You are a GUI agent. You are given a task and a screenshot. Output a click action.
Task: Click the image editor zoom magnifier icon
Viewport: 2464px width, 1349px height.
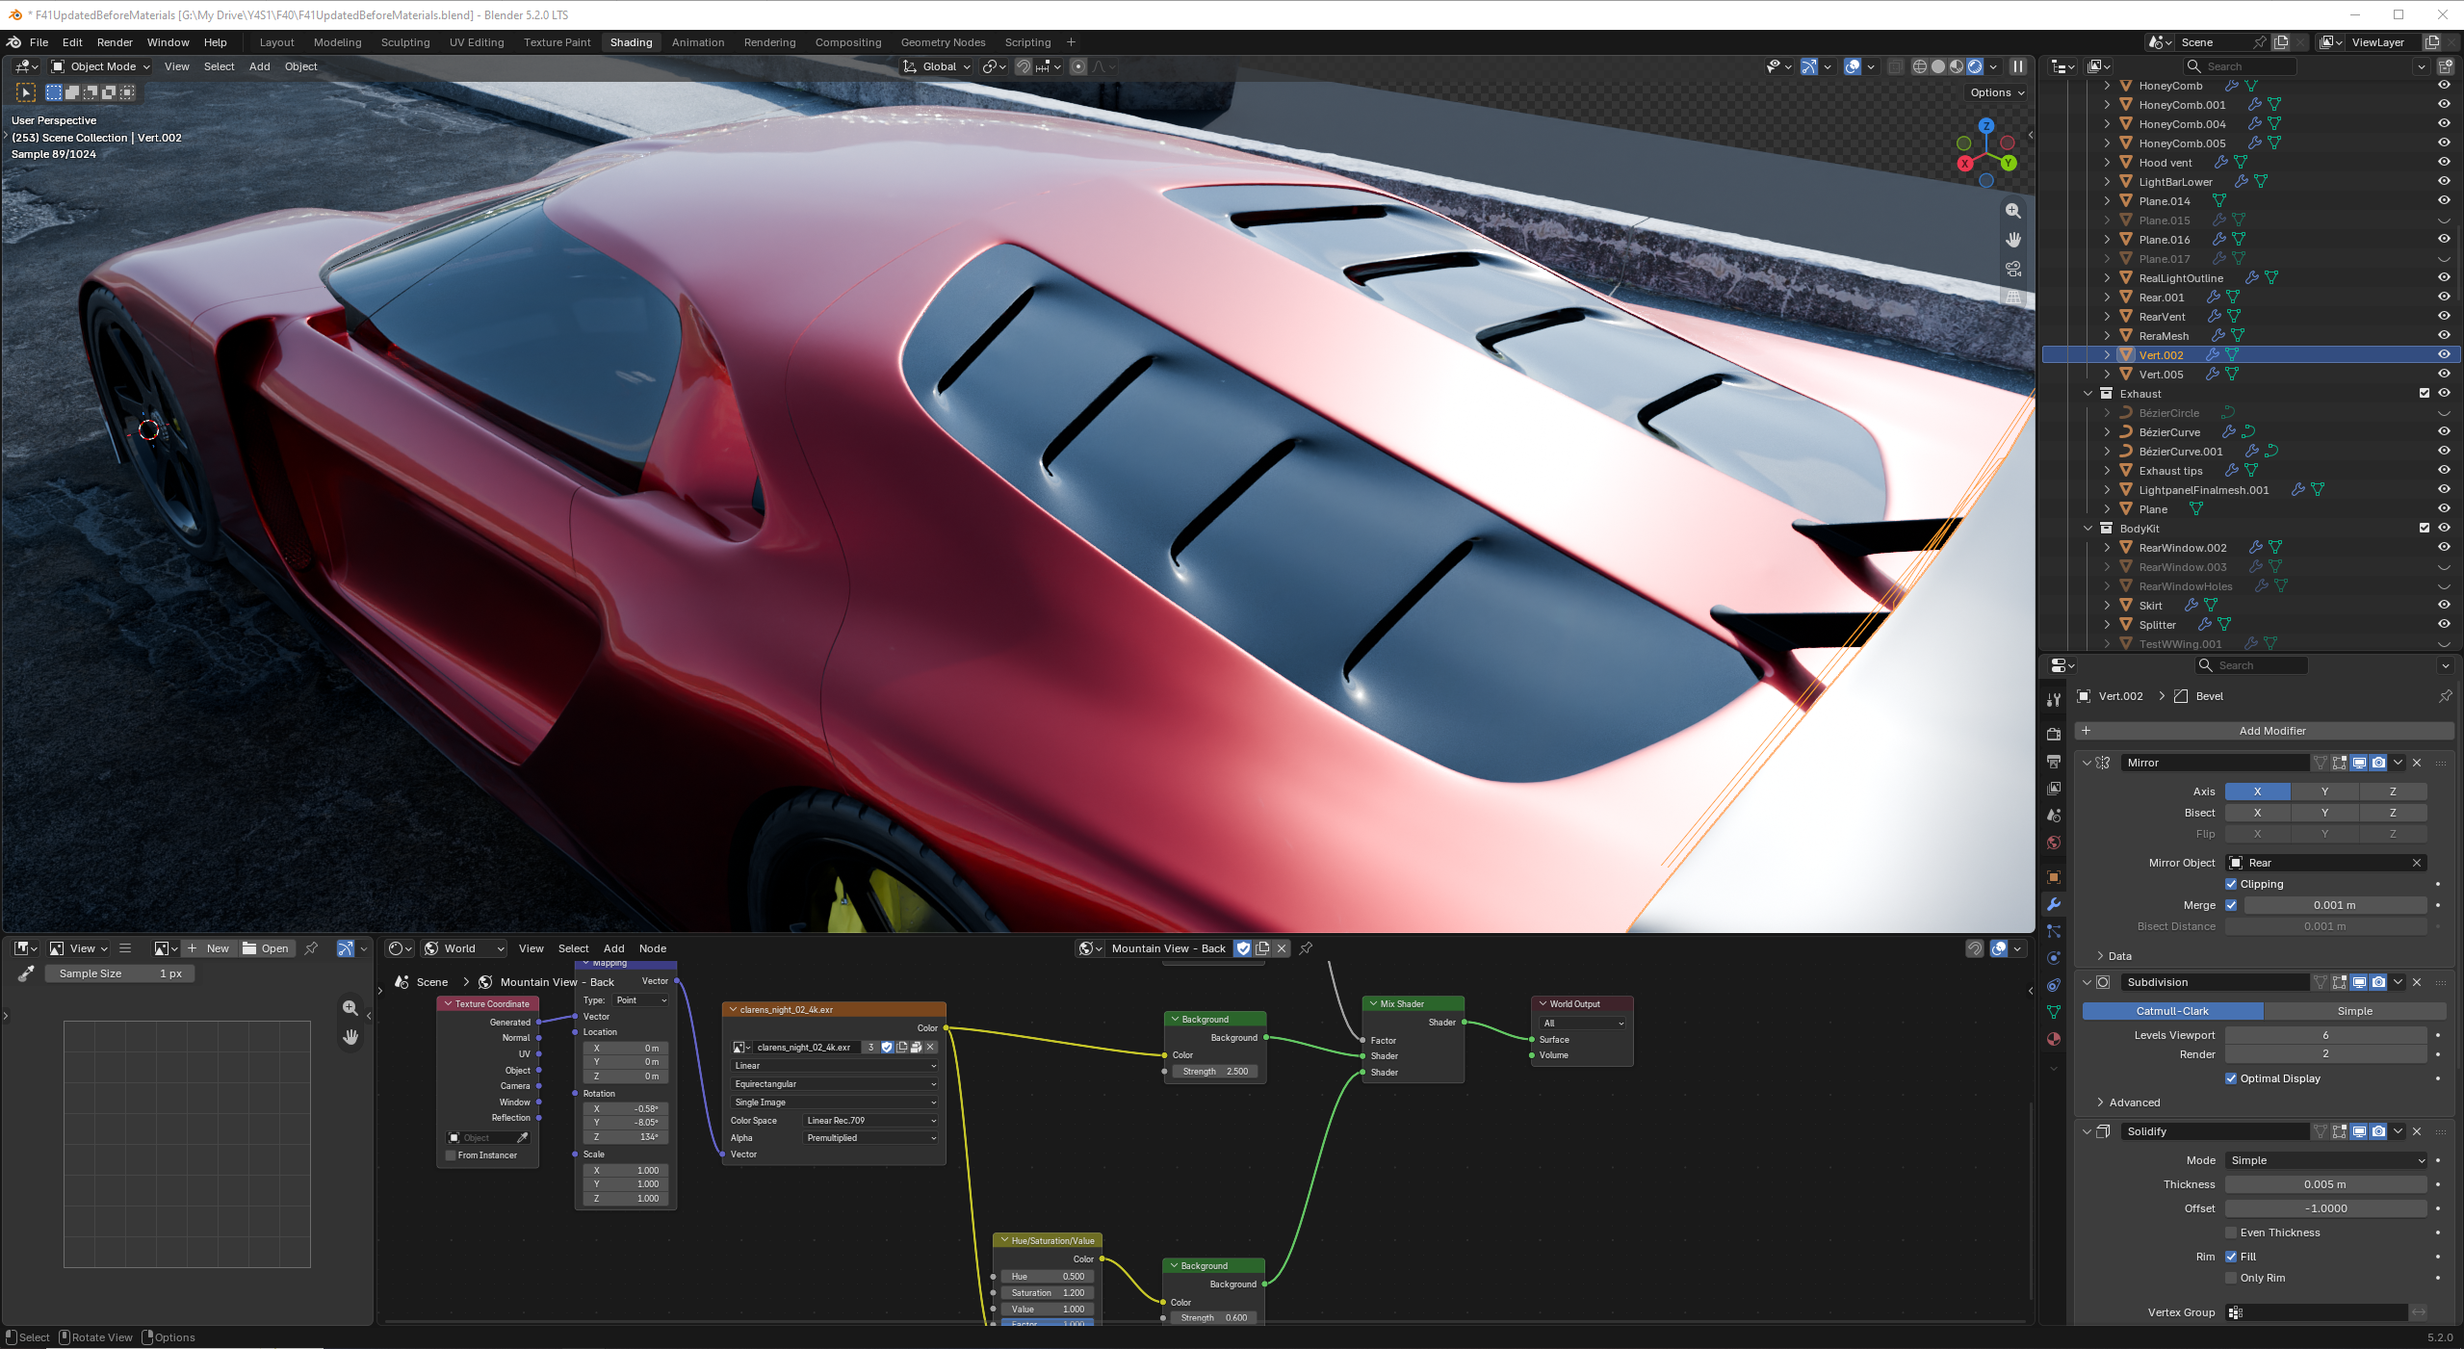350,1008
